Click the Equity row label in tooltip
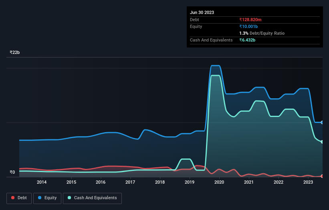329x210 pixels. (196, 26)
